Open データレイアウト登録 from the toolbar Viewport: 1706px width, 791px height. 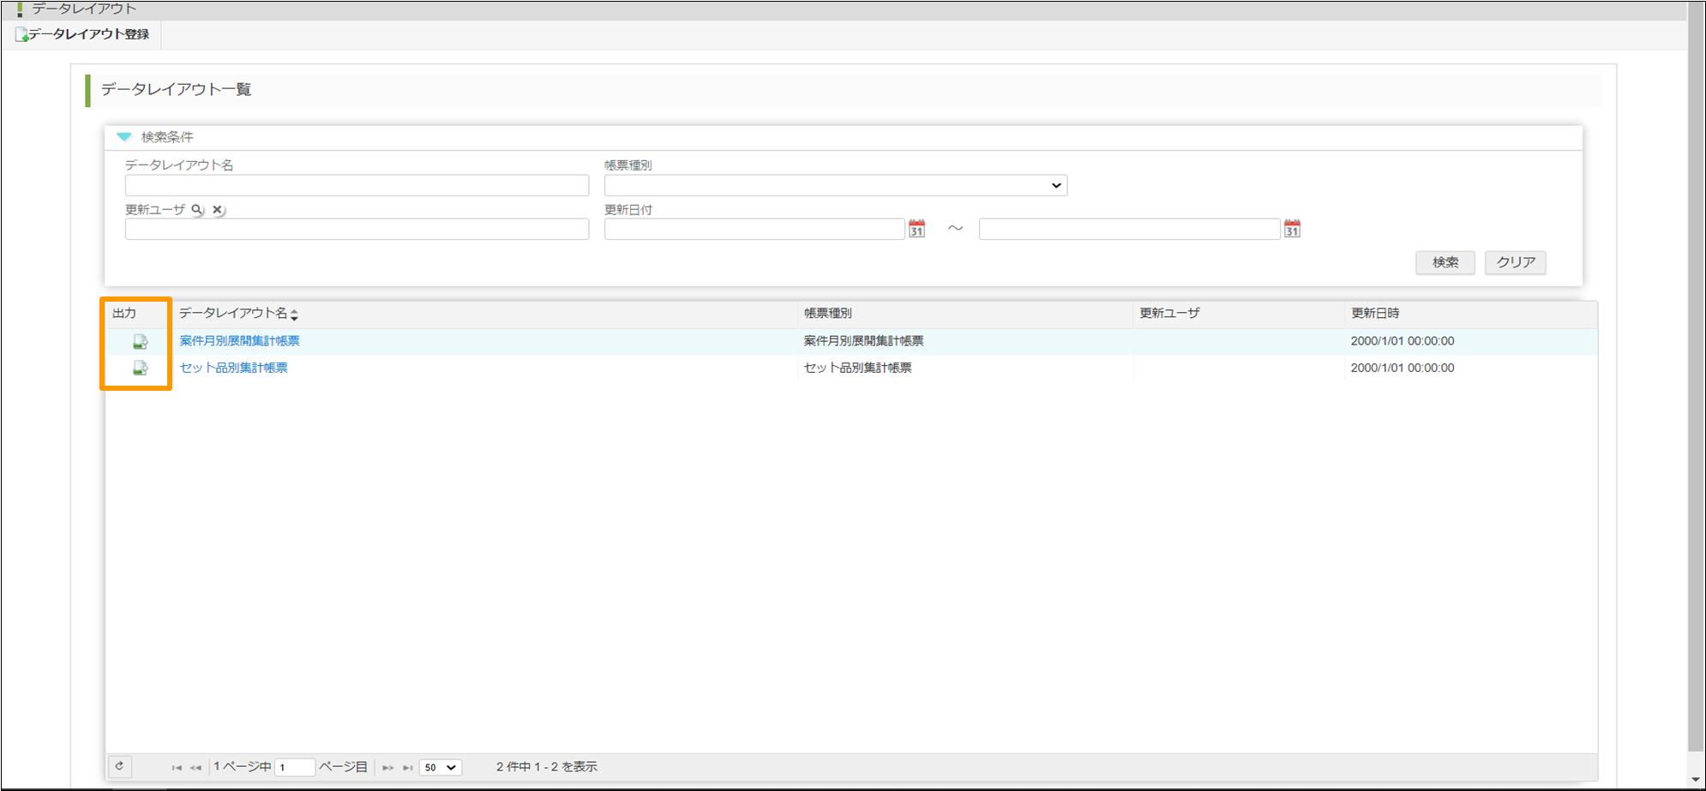82,34
